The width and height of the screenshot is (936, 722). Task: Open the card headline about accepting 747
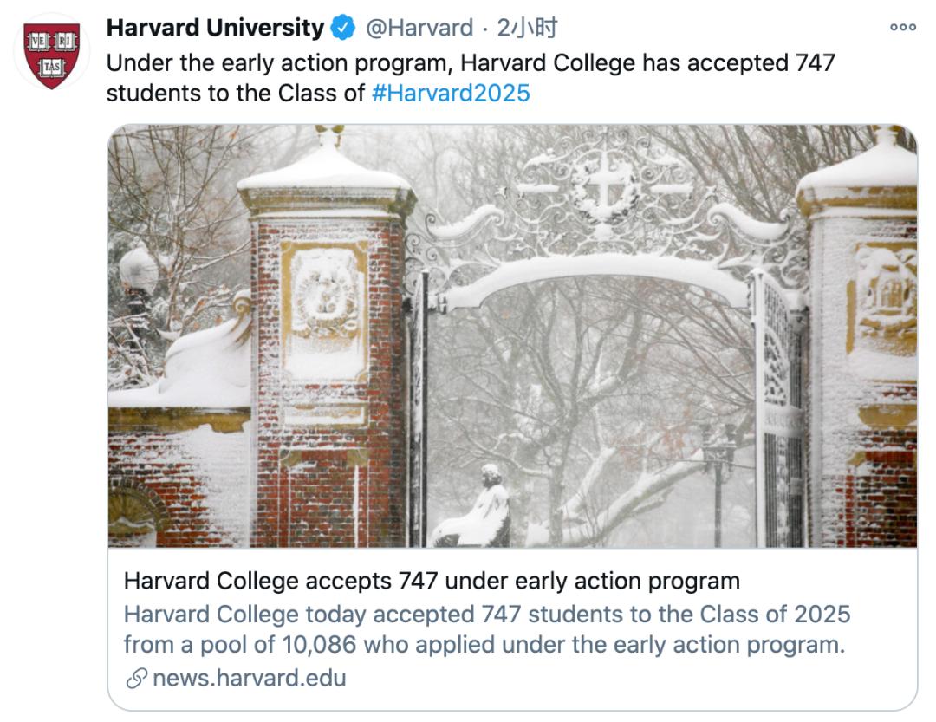click(x=432, y=580)
